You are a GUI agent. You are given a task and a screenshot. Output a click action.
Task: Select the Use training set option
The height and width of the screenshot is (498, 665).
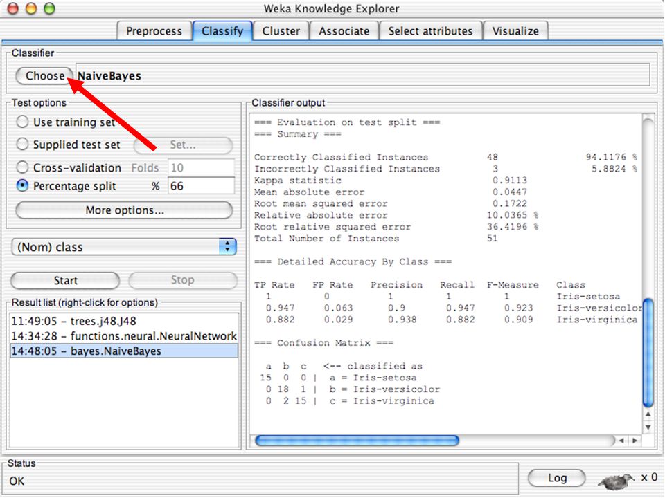tap(65, 122)
